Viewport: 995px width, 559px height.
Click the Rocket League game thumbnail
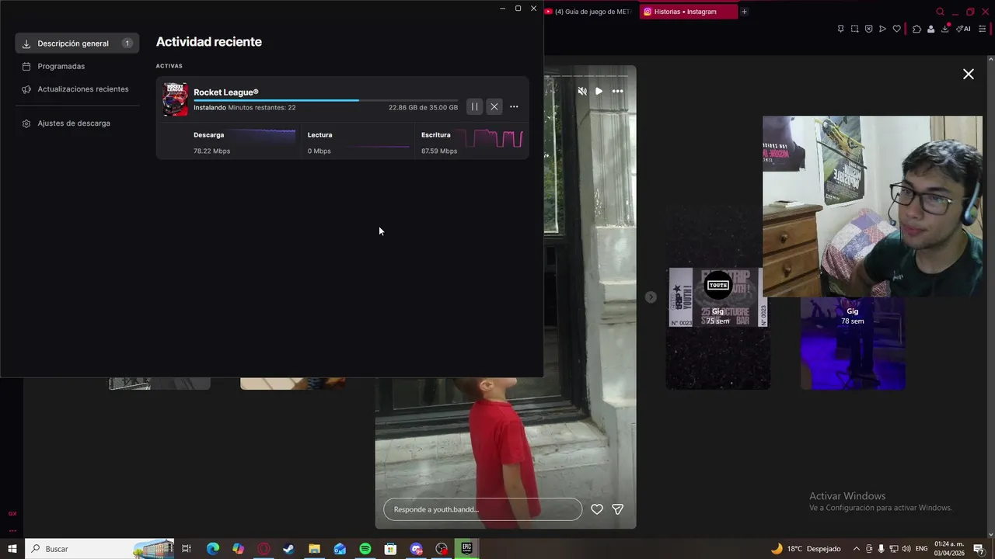[175, 99]
